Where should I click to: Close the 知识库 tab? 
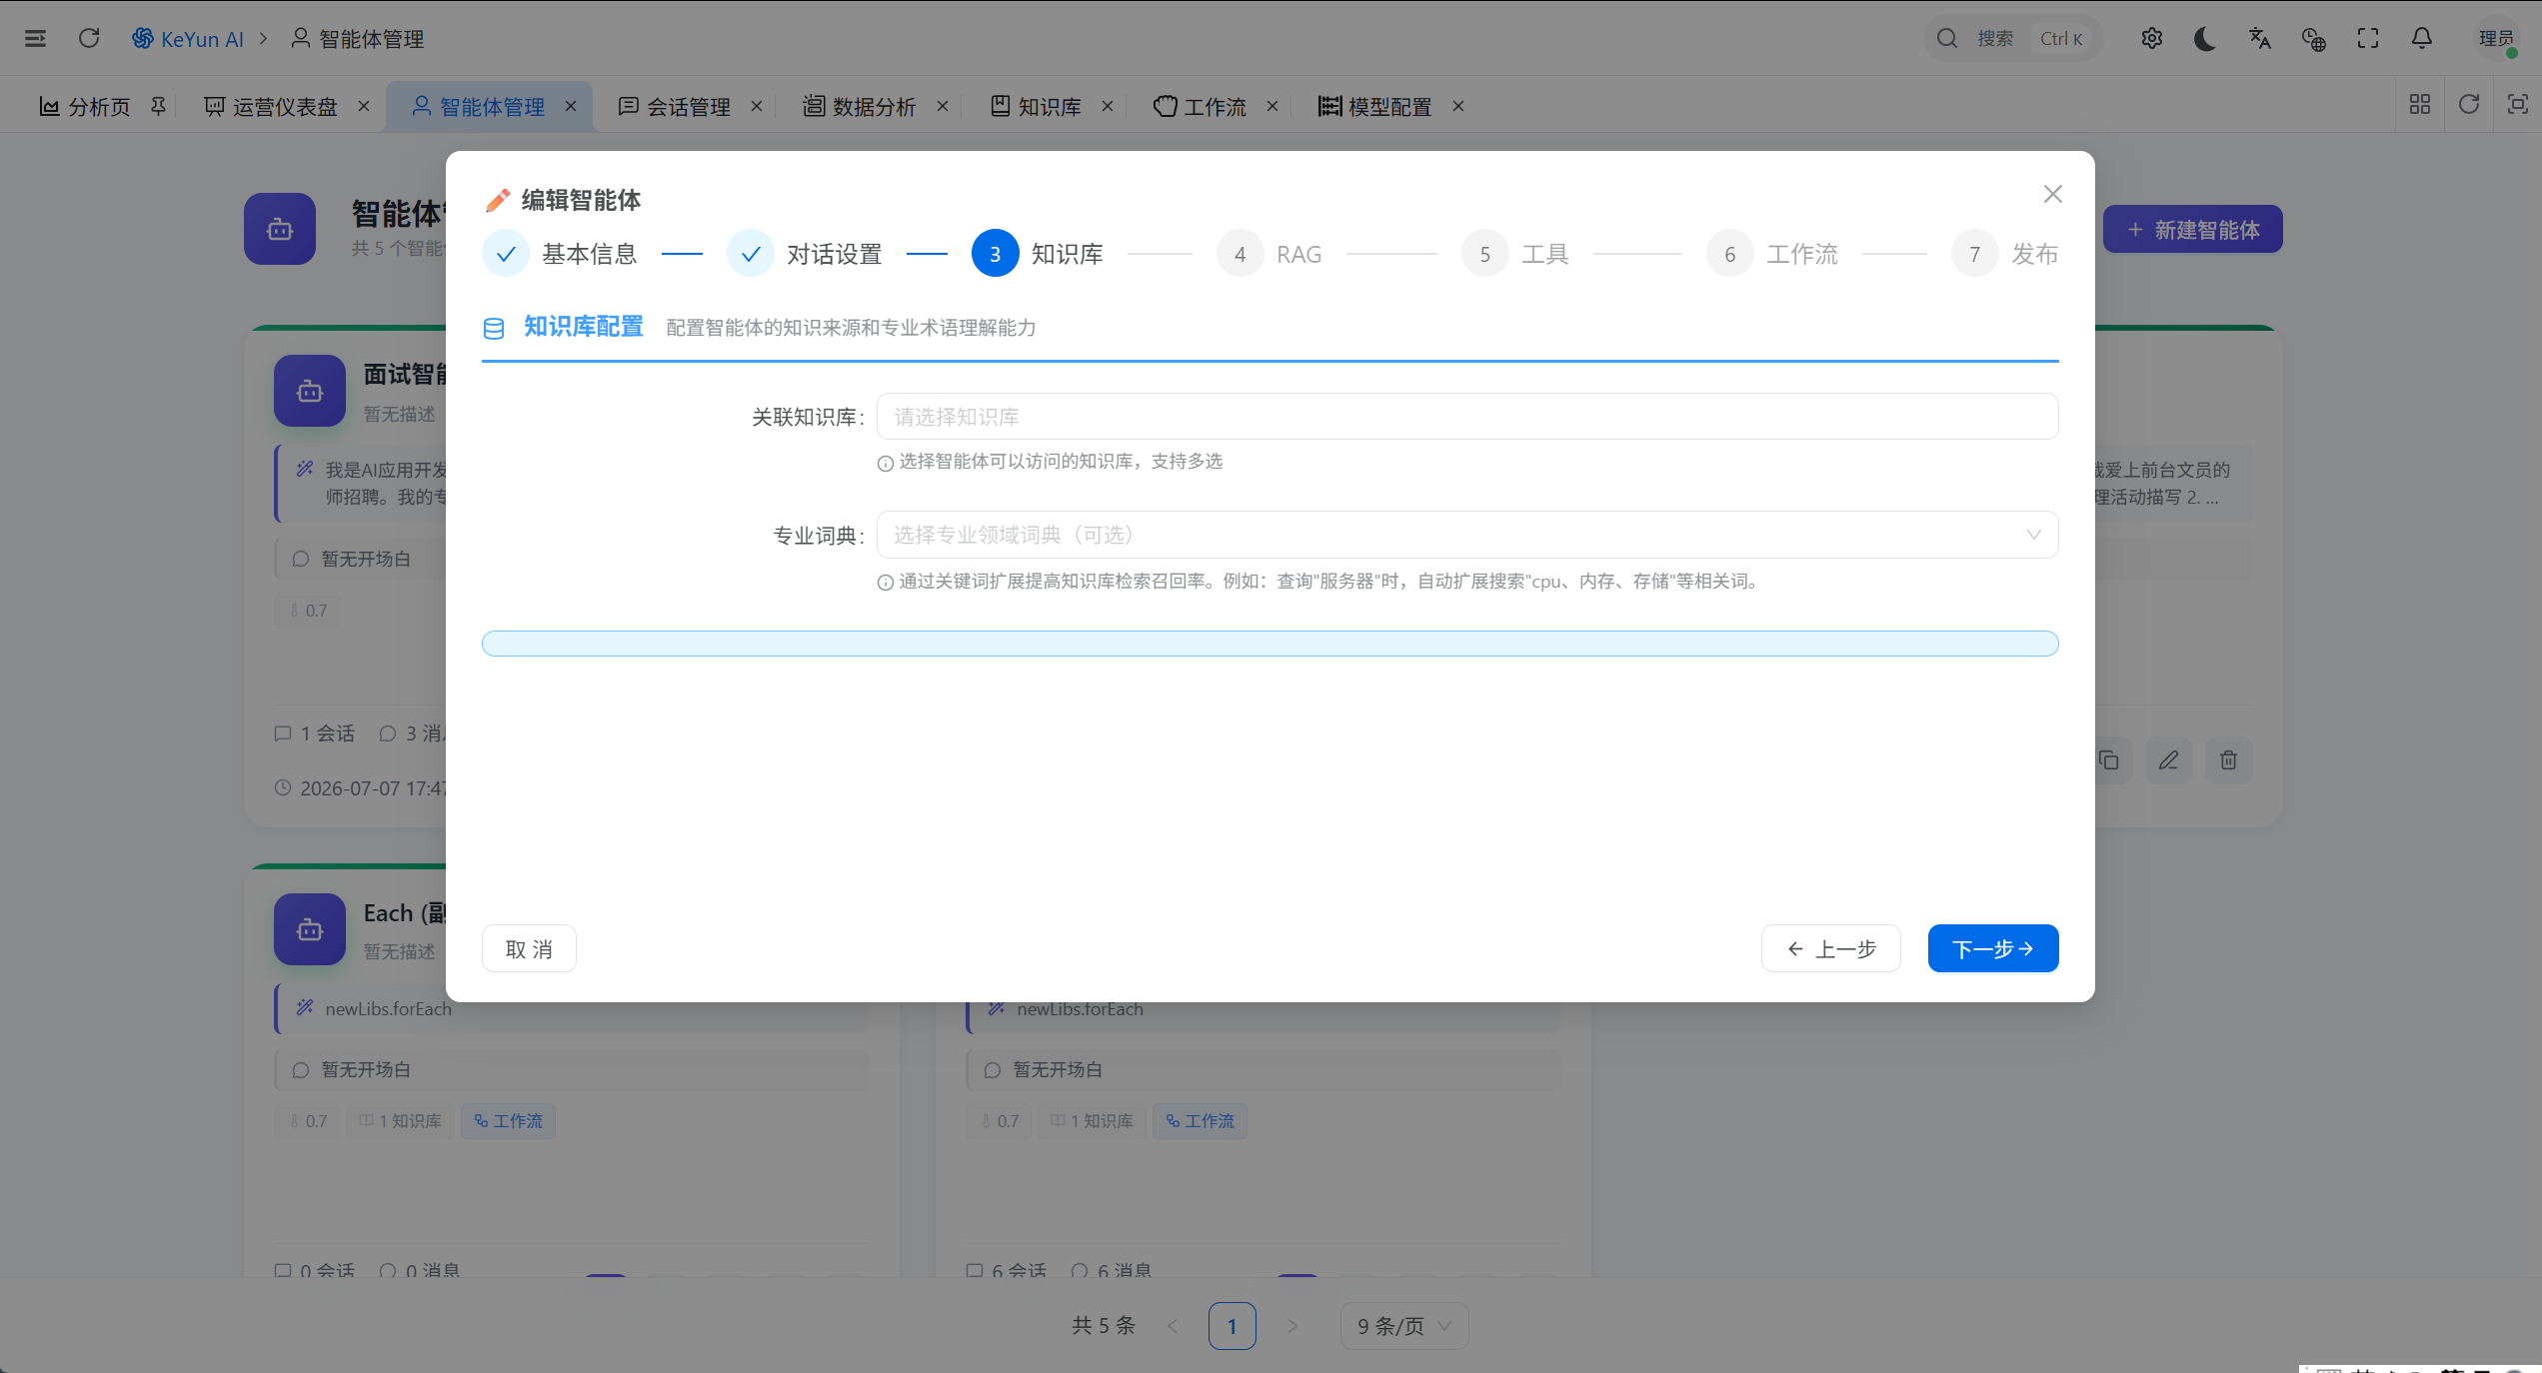[1108, 106]
